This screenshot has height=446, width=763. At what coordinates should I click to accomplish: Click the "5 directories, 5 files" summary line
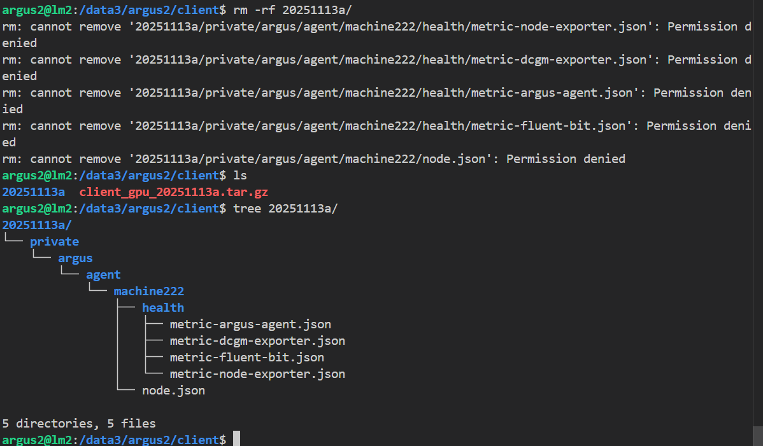pos(79,424)
